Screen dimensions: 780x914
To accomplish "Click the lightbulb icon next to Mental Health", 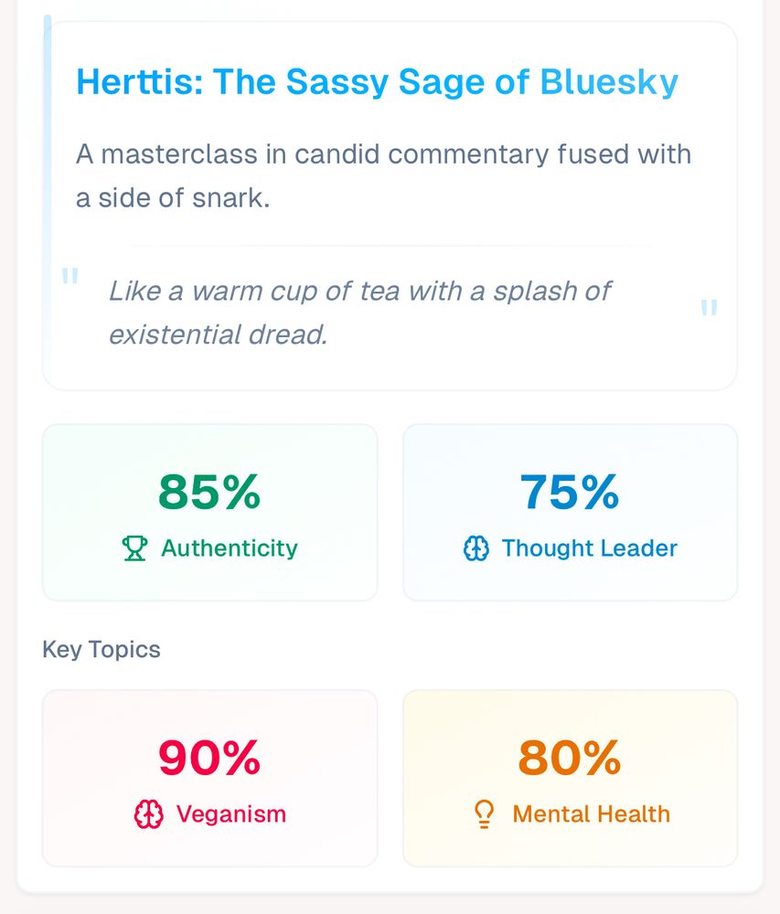I will point(482,813).
